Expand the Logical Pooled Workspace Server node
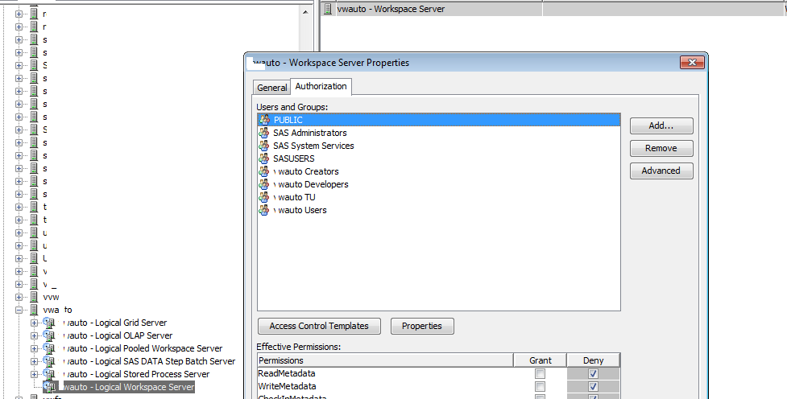787x399 pixels. pyautogui.click(x=34, y=348)
